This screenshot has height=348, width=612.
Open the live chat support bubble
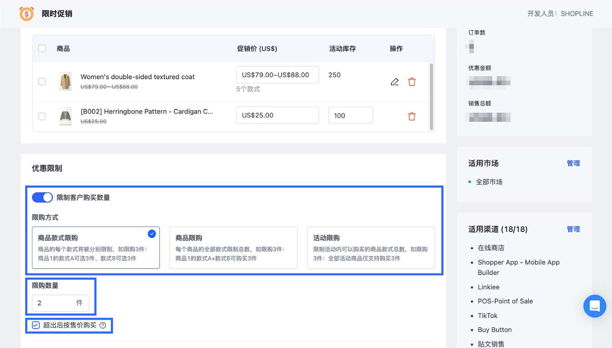(x=594, y=306)
